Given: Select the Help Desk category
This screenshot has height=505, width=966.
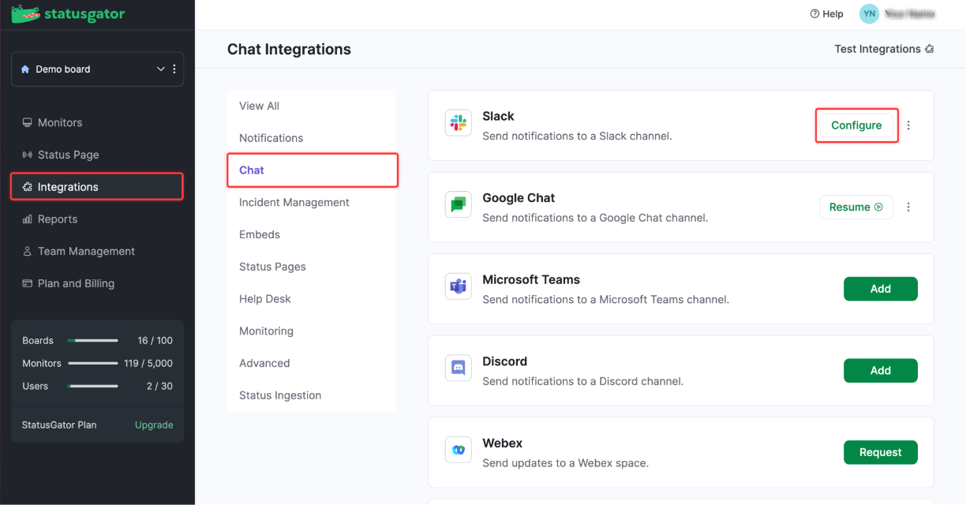Looking at the screenshot, I should 264,299.
